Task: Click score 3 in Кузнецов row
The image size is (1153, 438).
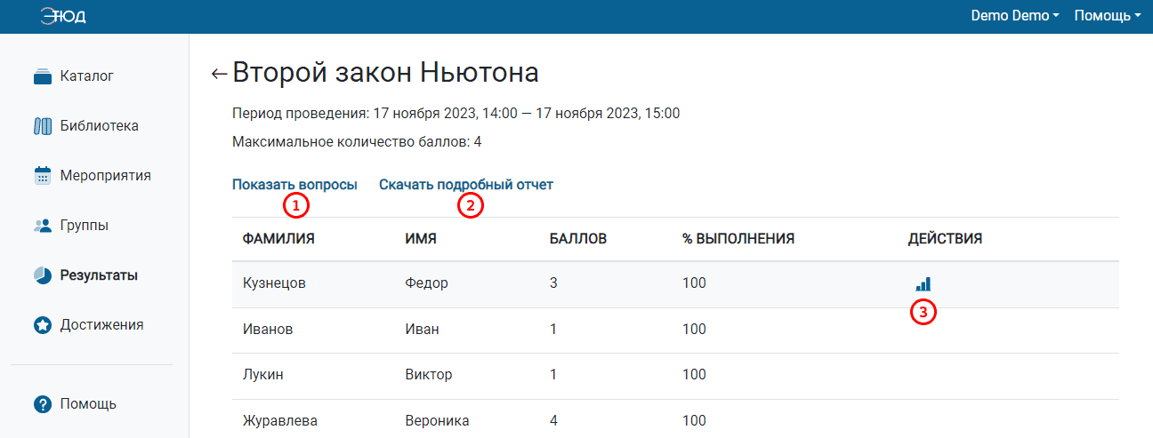Action: point(553,283)
